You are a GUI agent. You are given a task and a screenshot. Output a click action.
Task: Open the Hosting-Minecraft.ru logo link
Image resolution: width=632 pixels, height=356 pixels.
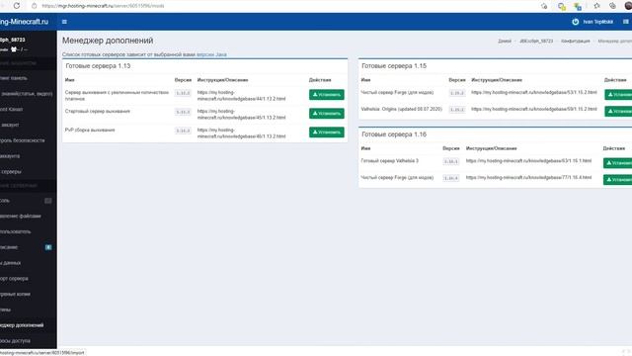click(x=24, y=22)
